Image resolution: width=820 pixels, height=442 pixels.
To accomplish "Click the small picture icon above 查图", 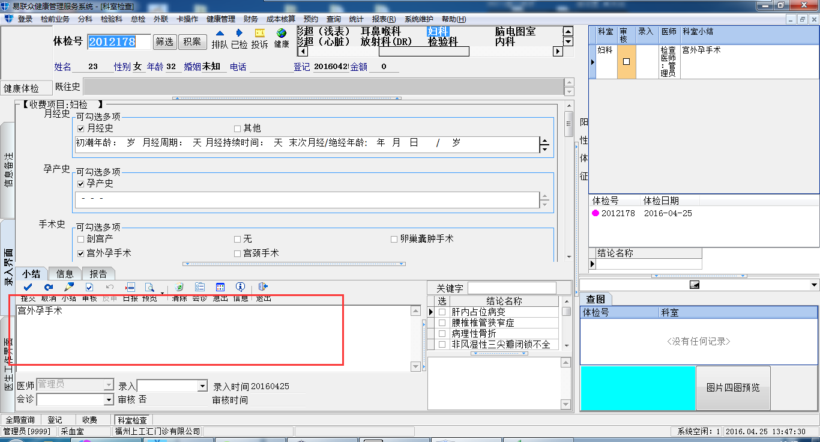I will pos(696,285).
